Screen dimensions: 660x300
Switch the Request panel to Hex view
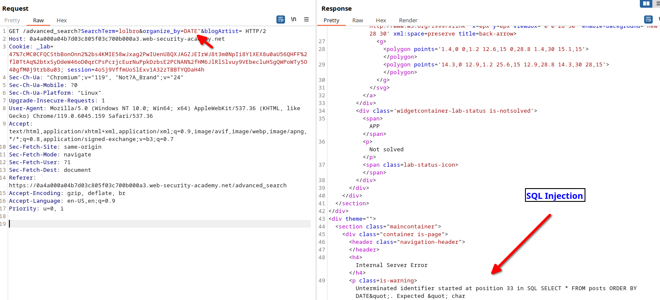61,20
